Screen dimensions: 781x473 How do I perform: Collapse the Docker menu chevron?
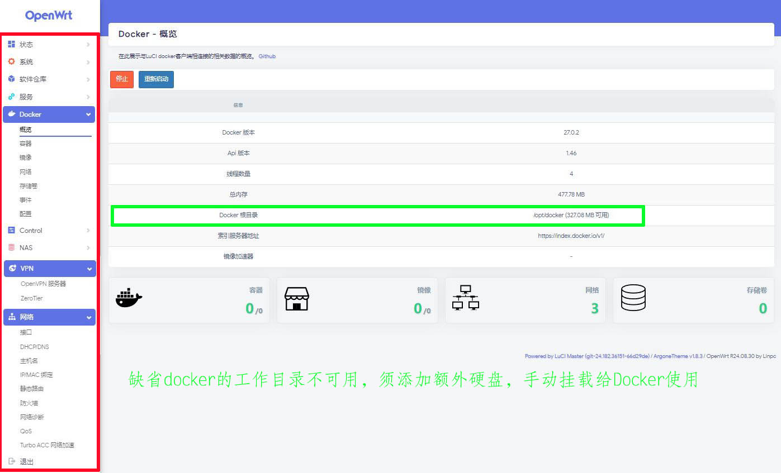(88, 114)
